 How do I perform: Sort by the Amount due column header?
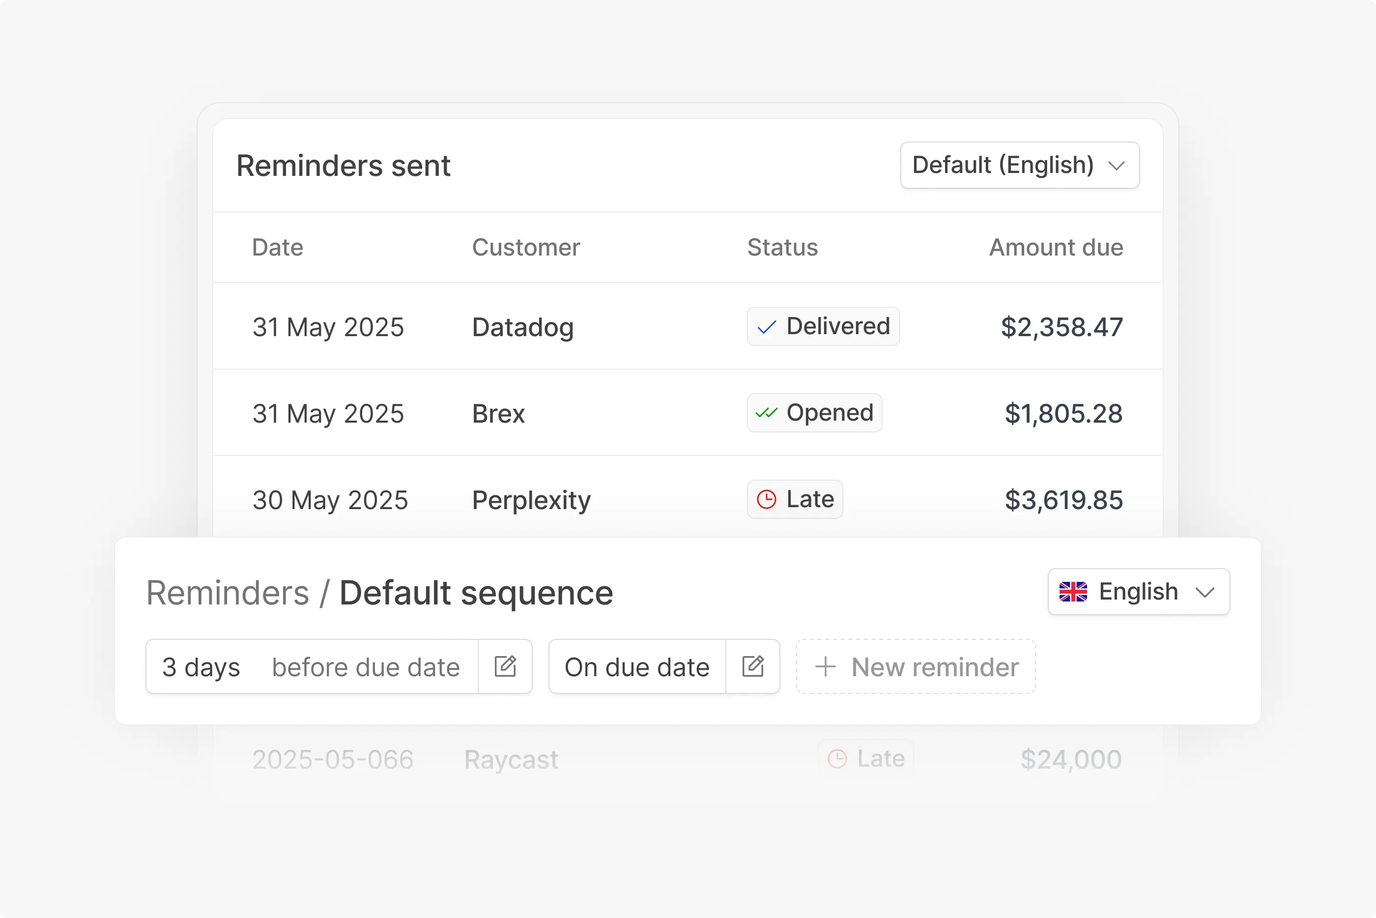click(x=1056, y=248)
